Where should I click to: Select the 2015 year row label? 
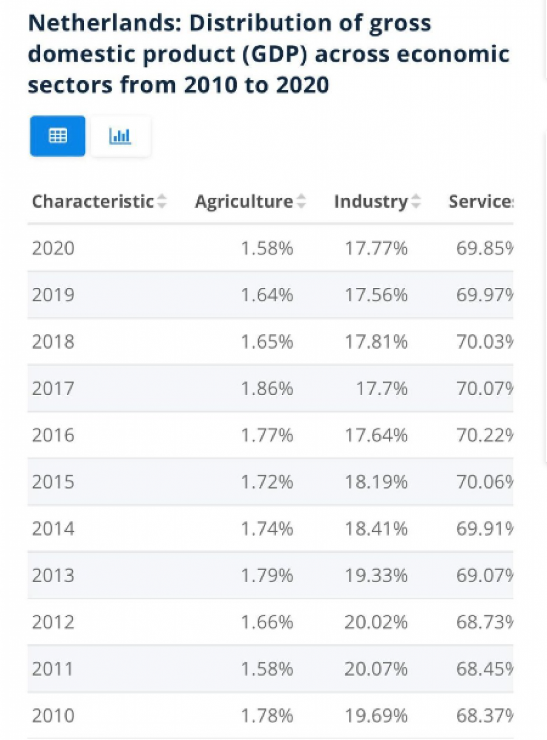click(53, 482)
